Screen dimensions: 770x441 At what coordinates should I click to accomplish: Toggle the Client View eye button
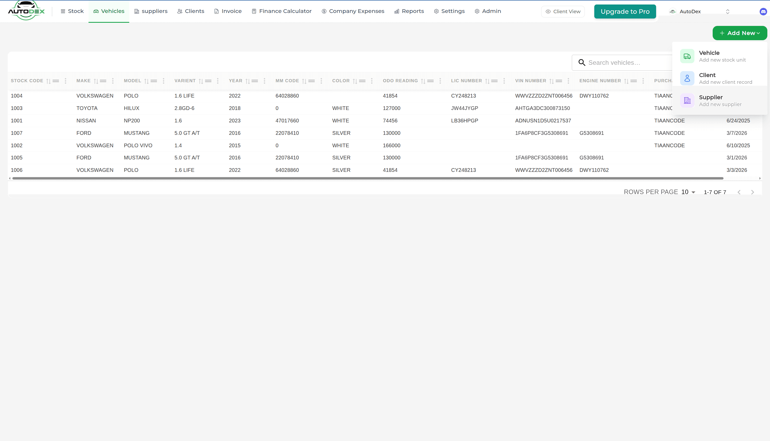(x=563, y=12)
